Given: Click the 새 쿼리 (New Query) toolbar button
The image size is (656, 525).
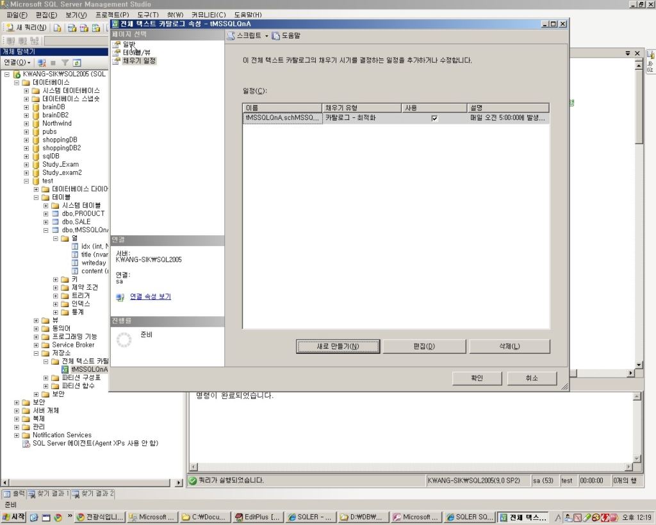Looking at the screenshot, I should click(26, 28).
